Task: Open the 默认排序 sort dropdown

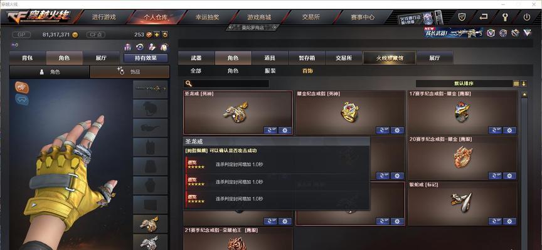Action: tap(464, 83)
